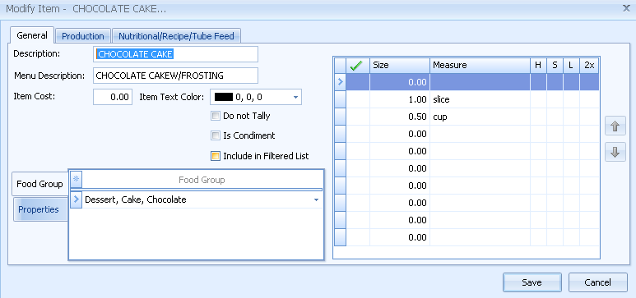This screenshot has width=636, height=298.
Task: Open the Production tab
Action: (x=83, y=36)
